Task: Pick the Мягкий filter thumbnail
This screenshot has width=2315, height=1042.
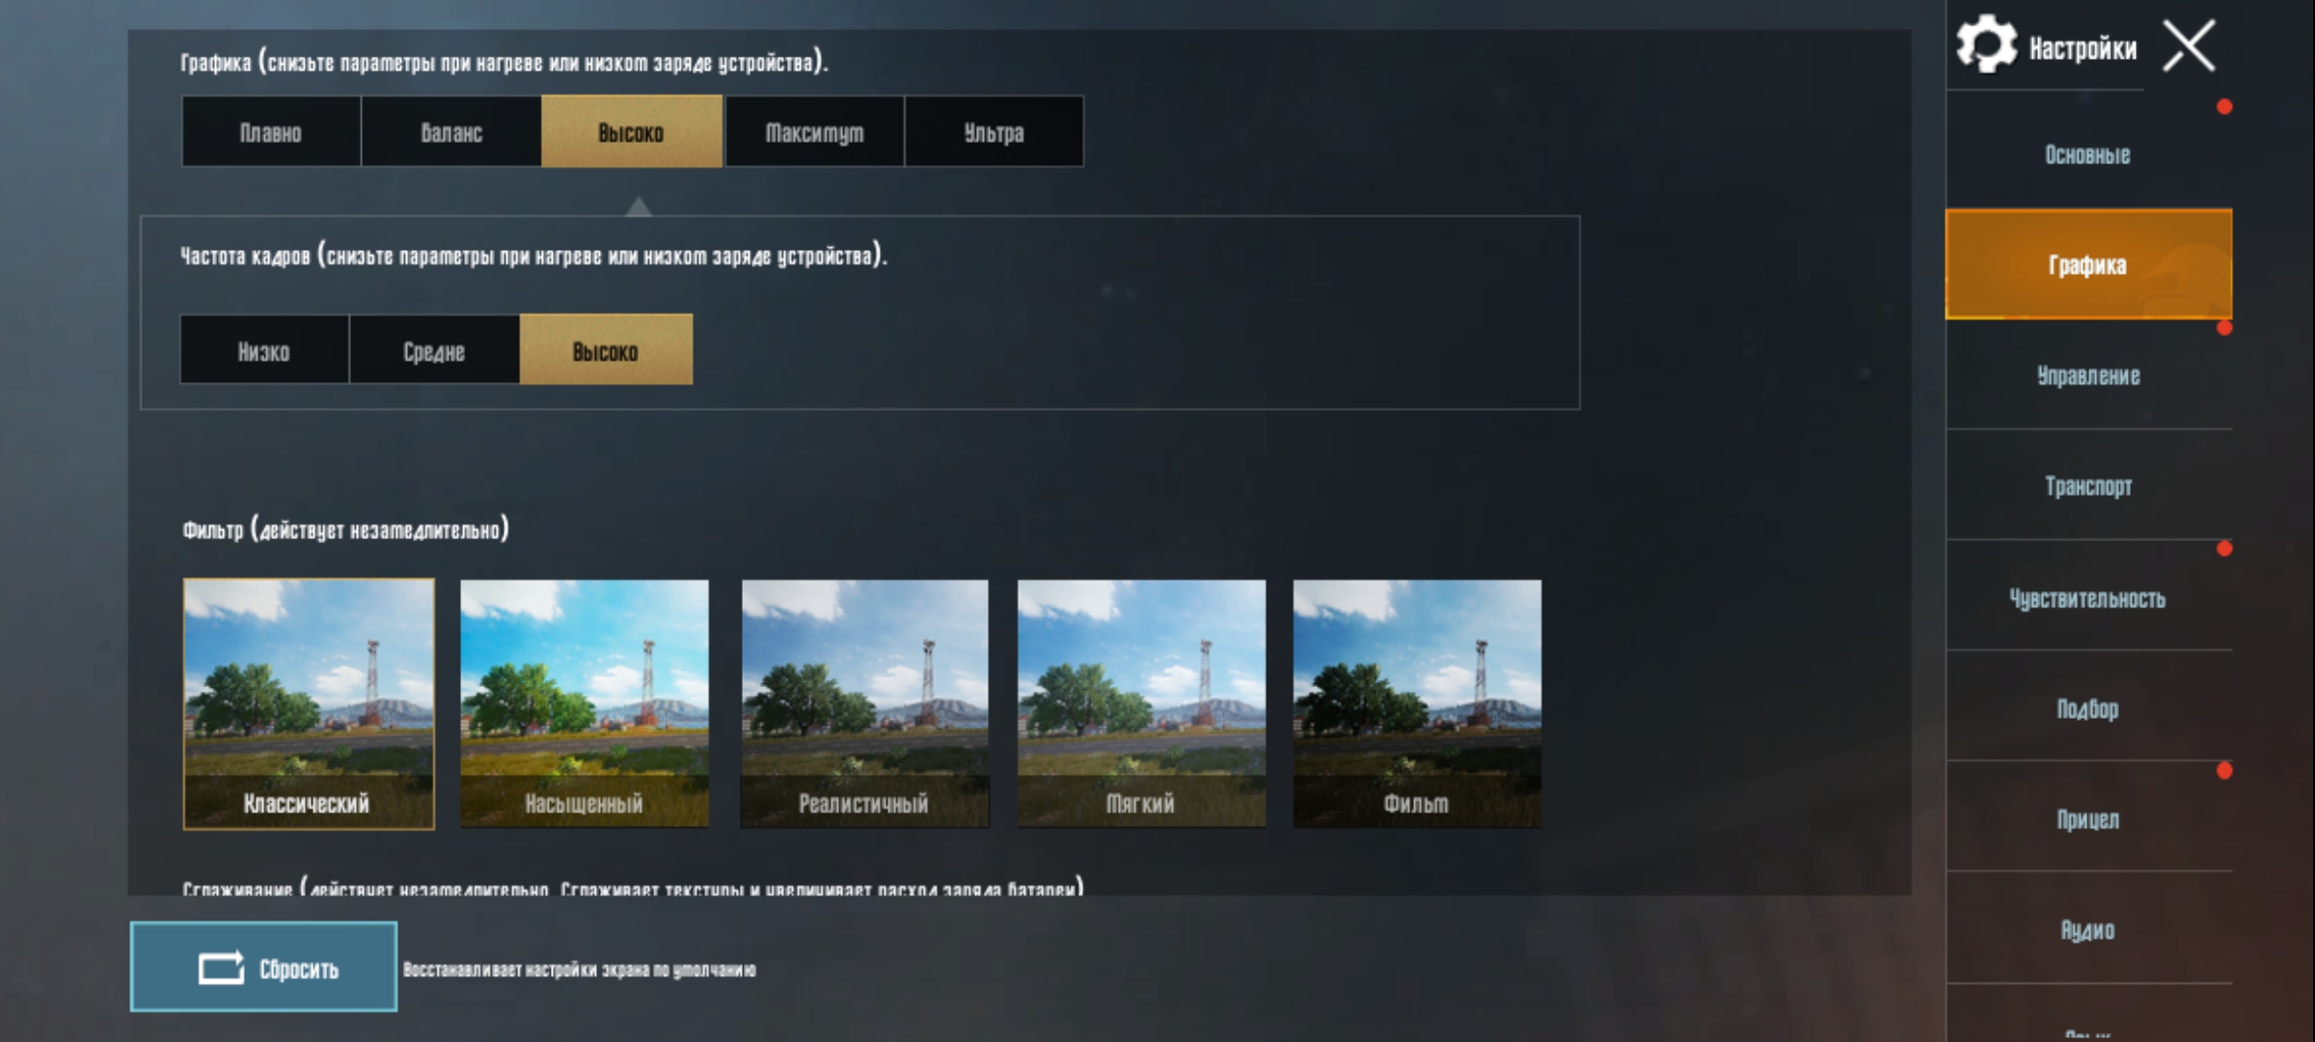Action: pyautogui.click(x=1141, y=703)
